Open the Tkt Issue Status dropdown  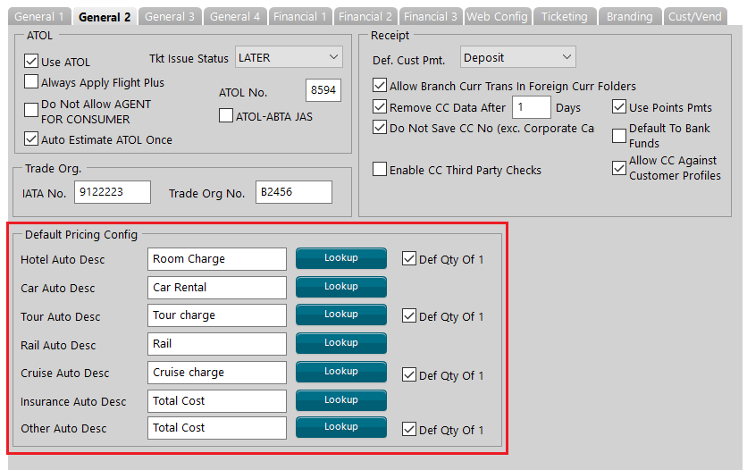(289, 57)
